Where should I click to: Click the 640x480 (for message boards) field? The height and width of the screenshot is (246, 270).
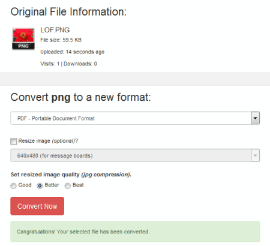coord(135,155)
